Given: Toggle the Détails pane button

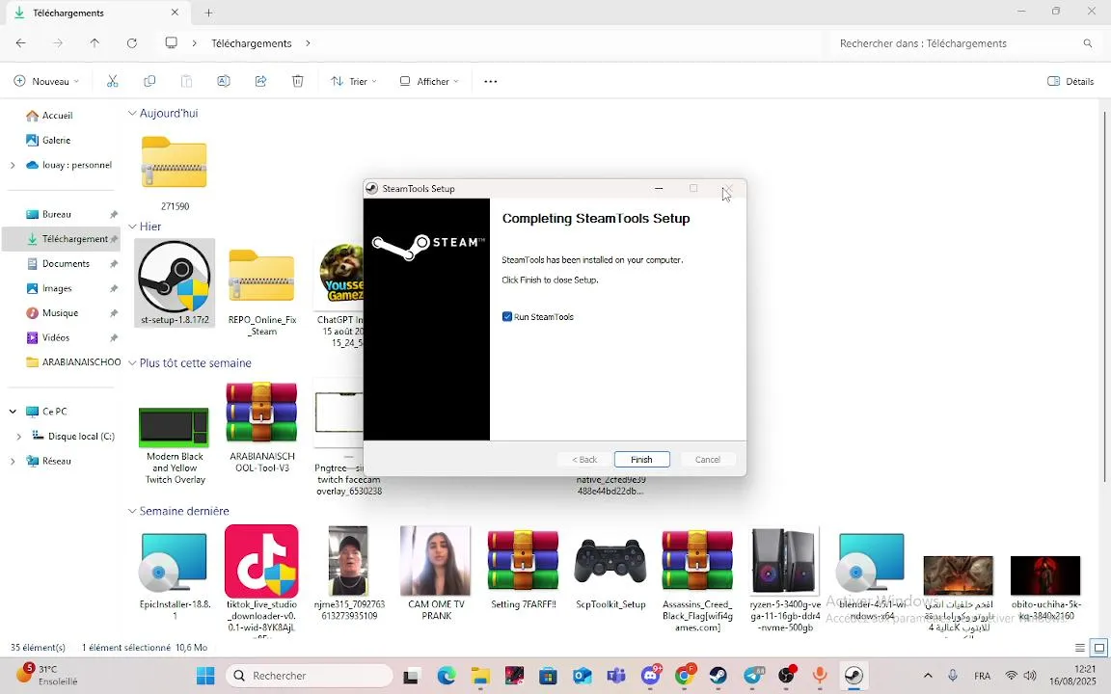Looking at the screenshot, I should [1070, 81].
